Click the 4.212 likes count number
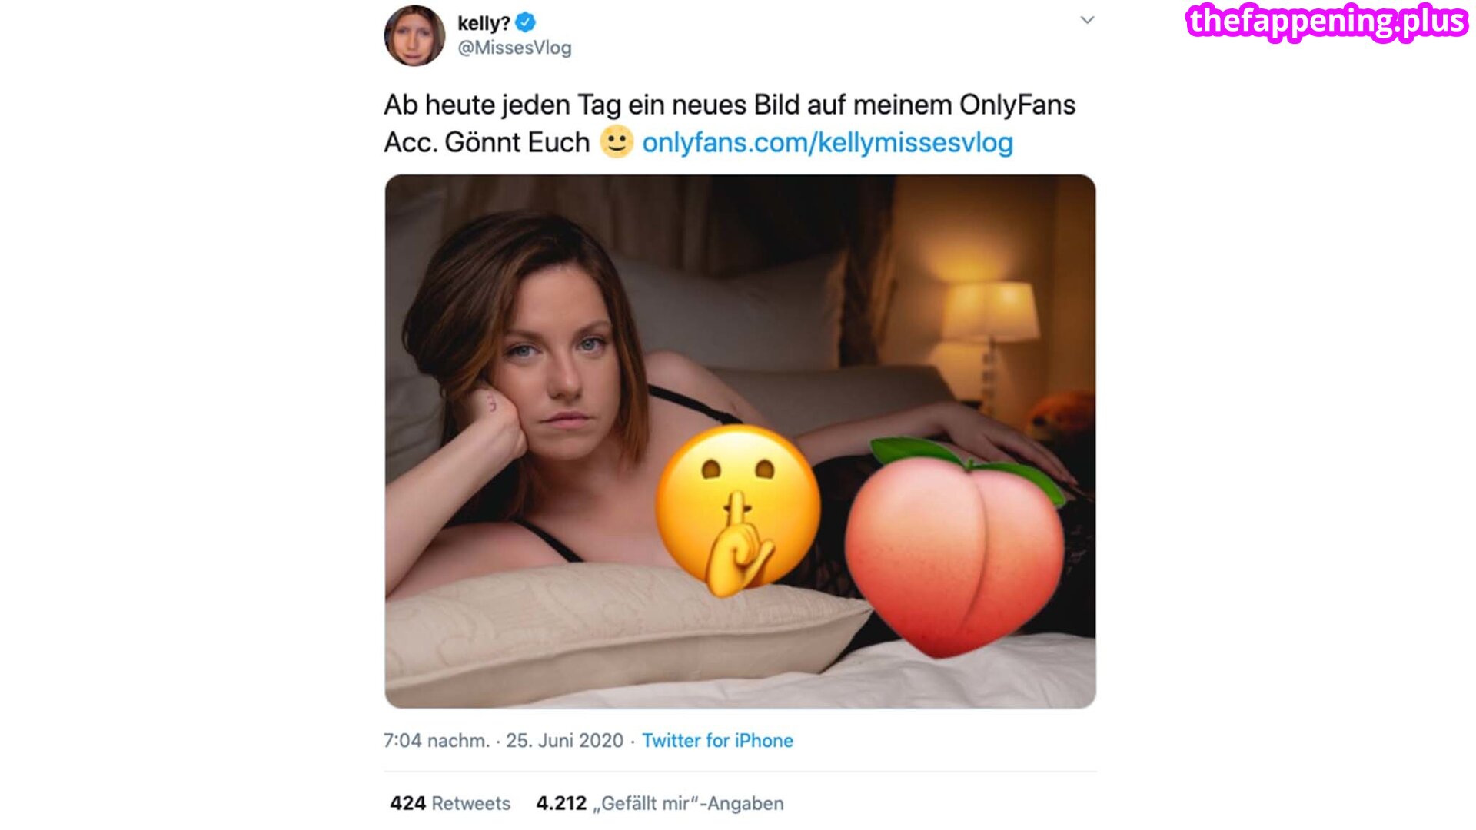 561,803
